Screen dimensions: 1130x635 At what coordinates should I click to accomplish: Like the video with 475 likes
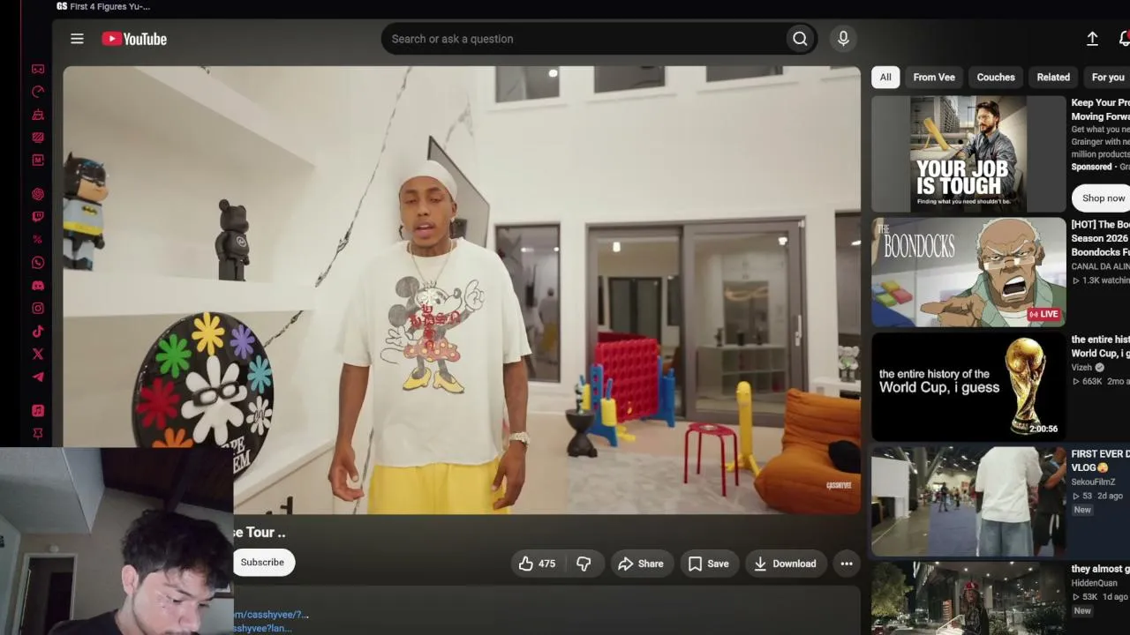[537, 564]
